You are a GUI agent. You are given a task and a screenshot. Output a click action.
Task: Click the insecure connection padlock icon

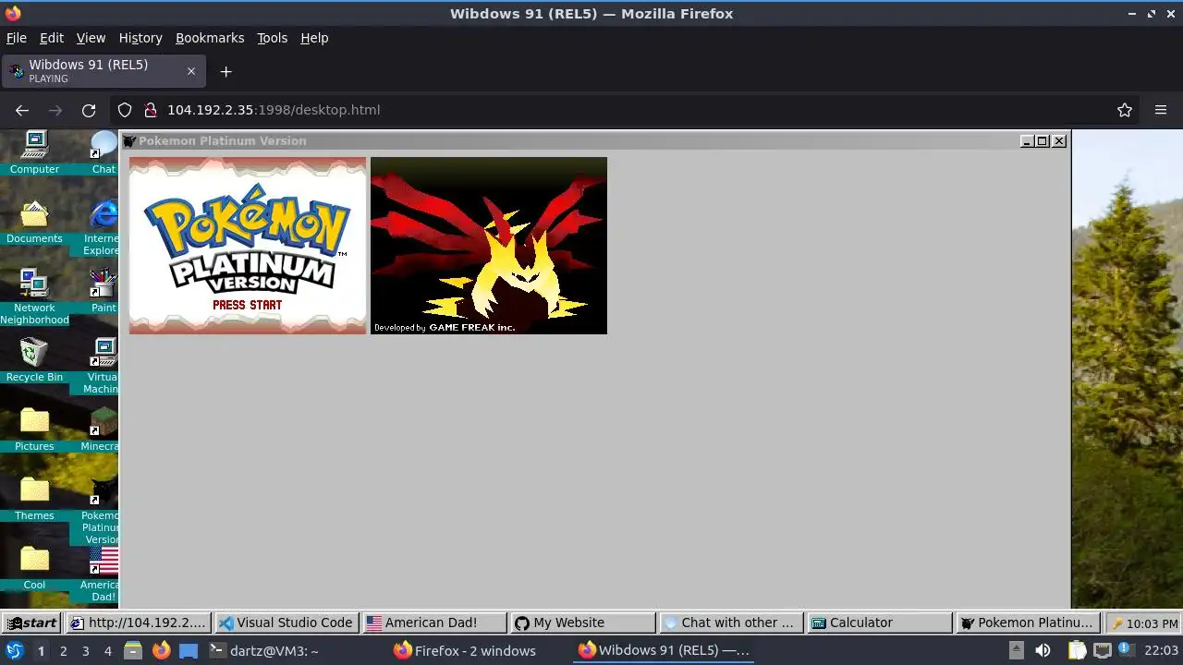click(x=151, y=110)
